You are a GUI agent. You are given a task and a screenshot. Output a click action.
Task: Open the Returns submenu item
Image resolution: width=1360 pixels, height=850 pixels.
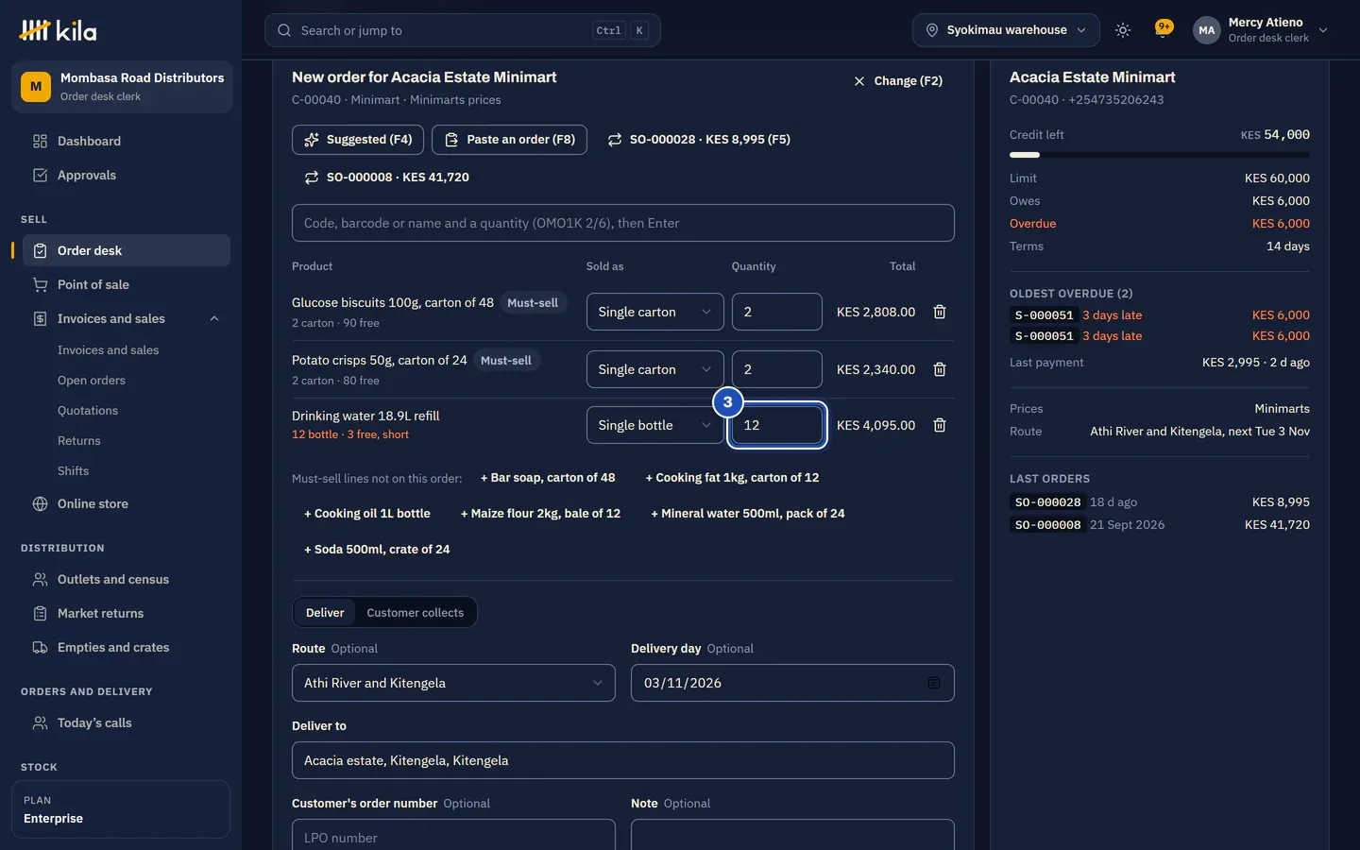click(x=79, y=440)
